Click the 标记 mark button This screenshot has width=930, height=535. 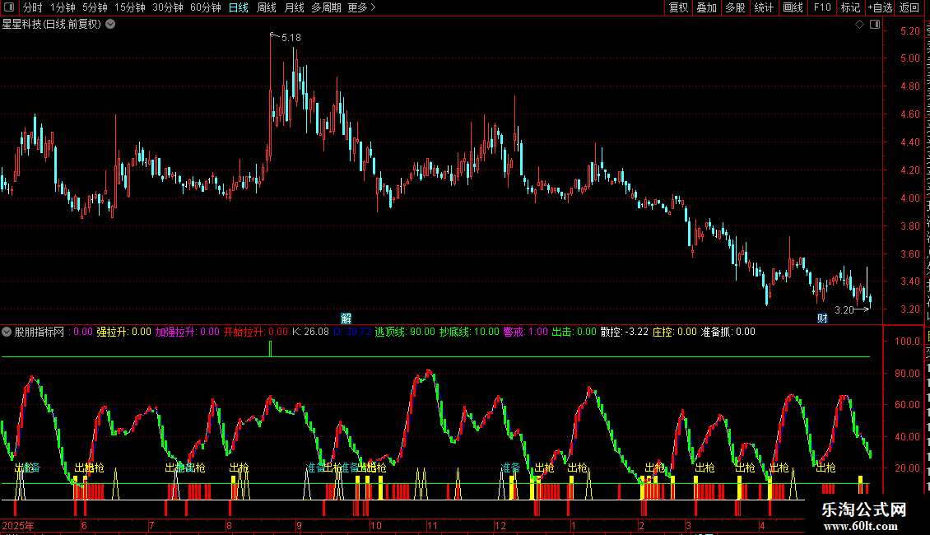(850, 7)
